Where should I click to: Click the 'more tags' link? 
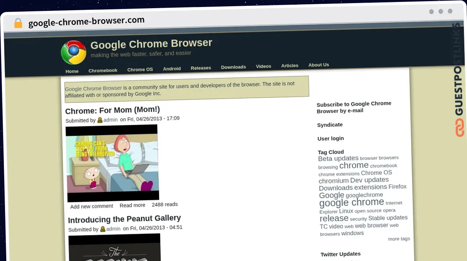(x=399, y=239)
